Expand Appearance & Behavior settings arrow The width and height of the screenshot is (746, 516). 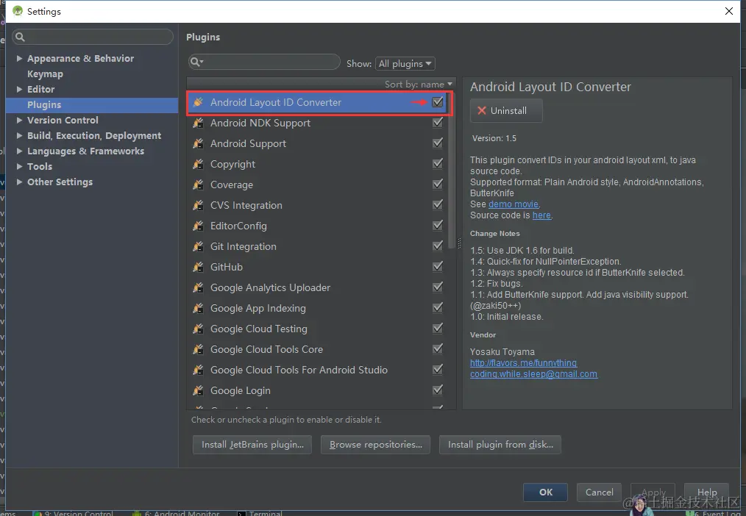click(19, 58)
